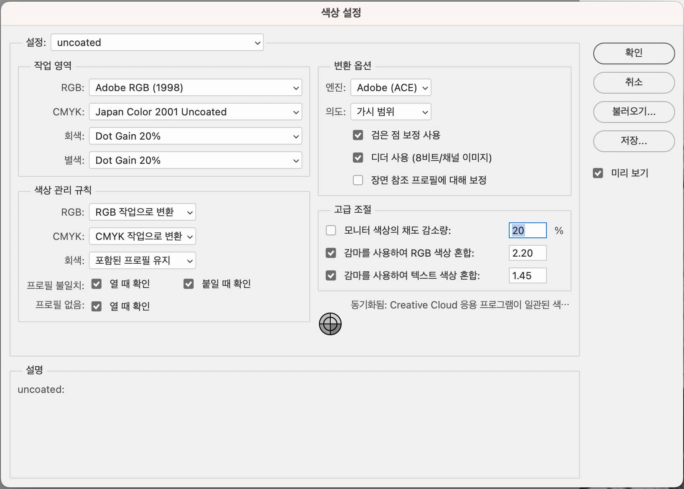Open 의도 가시 범위 dropdown
684x489 pixels.
pos(391,112)
